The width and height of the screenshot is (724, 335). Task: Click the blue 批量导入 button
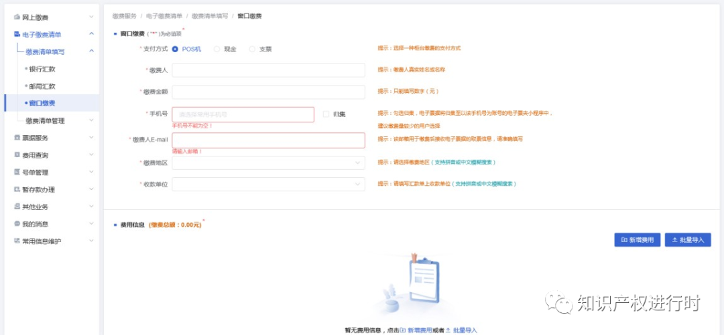[687, 239]
